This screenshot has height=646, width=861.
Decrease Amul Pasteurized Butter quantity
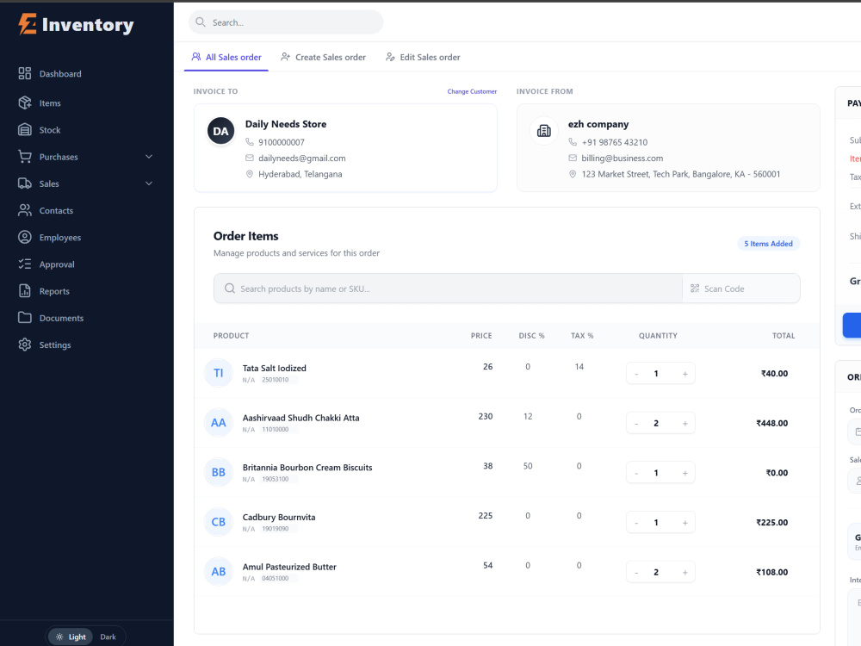click(636, 573)
